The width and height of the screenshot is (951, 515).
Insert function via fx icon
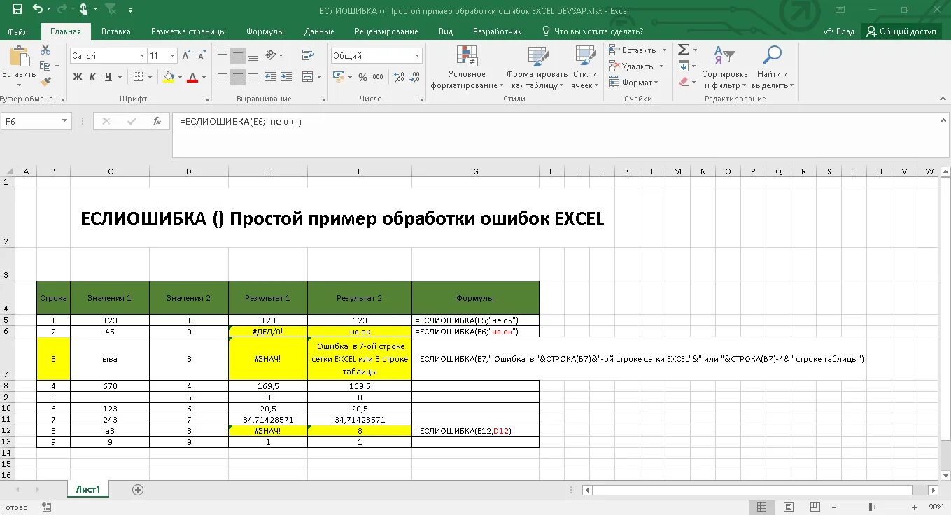157,121
